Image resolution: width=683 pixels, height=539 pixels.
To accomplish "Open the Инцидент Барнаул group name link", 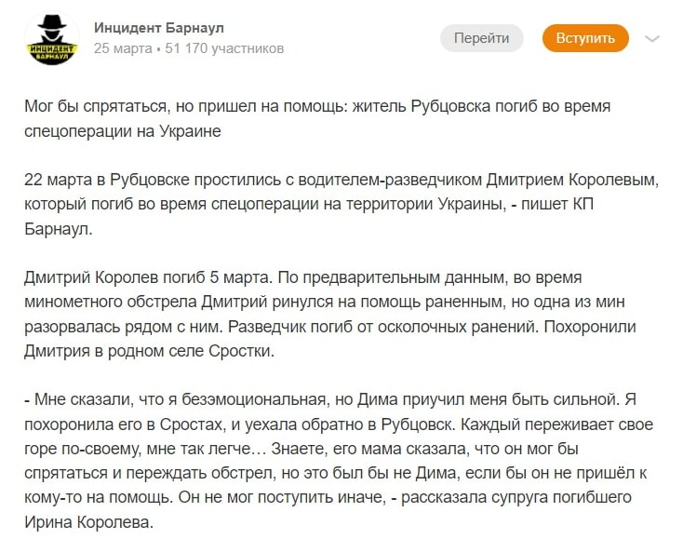I will (x=158, y=28).
